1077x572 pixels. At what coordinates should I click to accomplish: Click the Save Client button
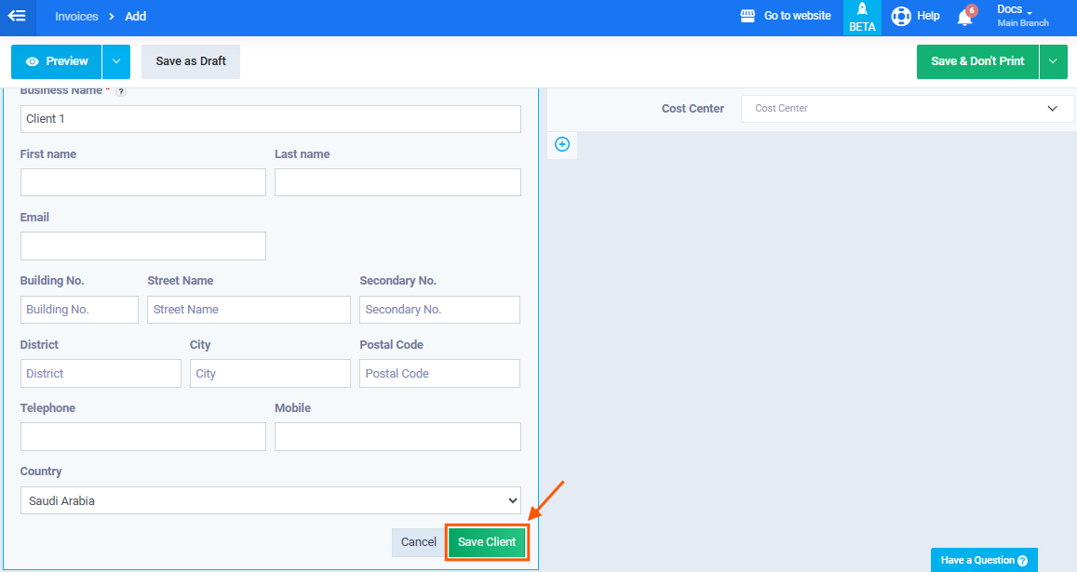pos(487,542)
